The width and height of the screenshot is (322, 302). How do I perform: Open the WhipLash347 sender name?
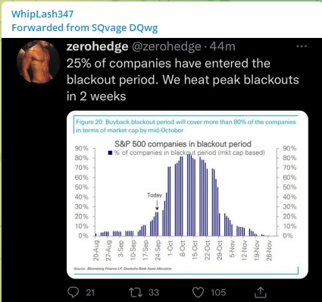point(42,14)
